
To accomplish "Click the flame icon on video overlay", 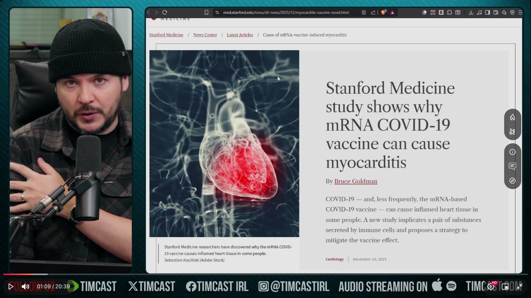I will pyautogui.click(x=512, y=117).
